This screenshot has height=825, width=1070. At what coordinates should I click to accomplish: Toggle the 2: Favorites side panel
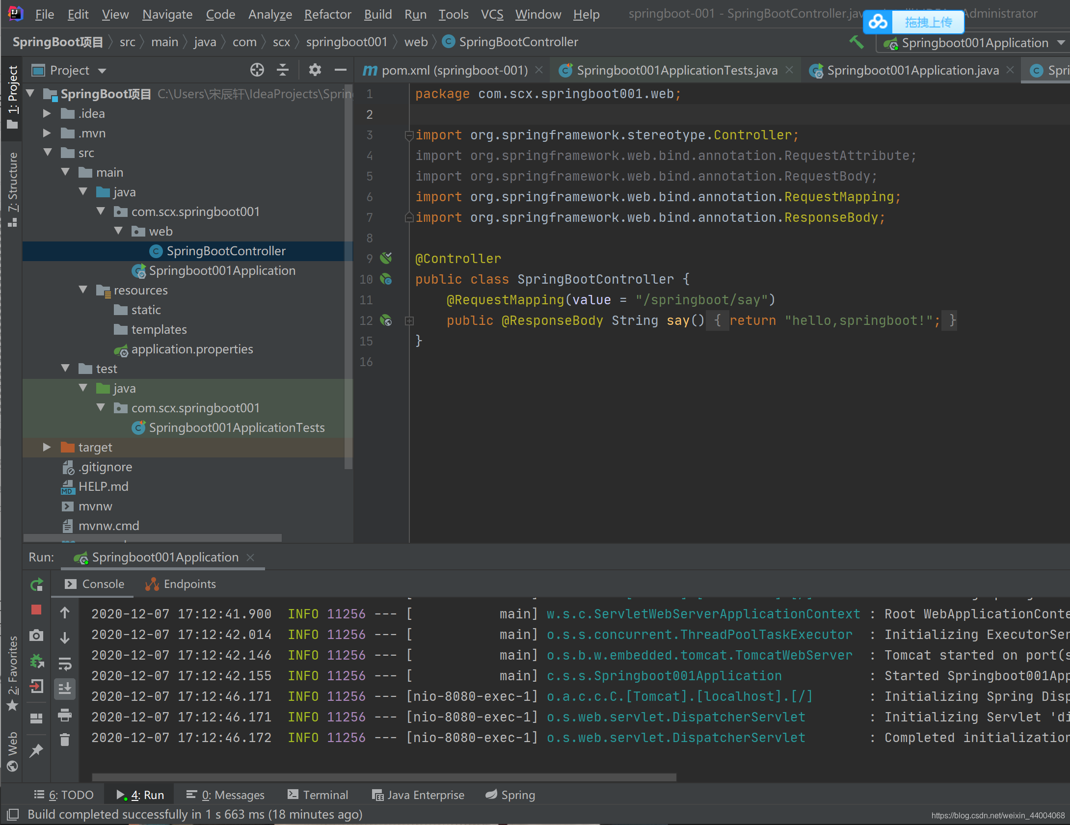coord(13,673)
